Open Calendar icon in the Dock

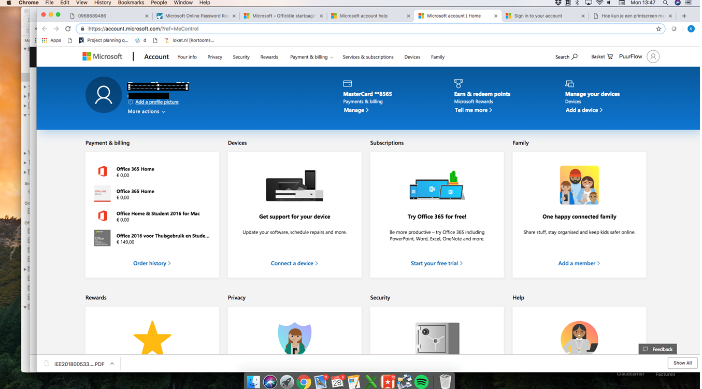pos(337,382)
